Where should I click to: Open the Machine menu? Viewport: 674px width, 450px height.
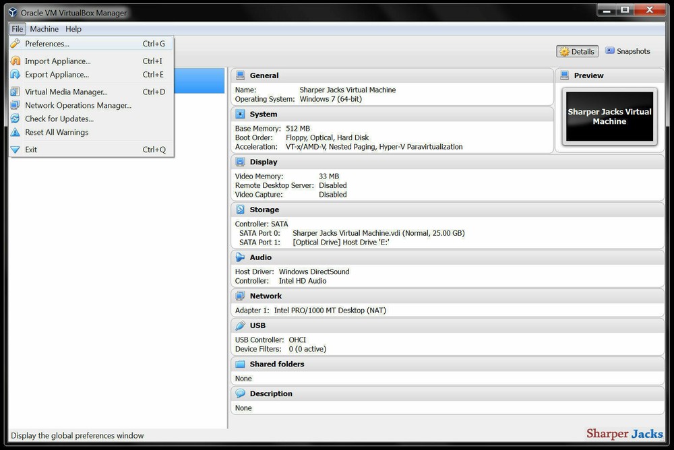[x=44, y=29]
